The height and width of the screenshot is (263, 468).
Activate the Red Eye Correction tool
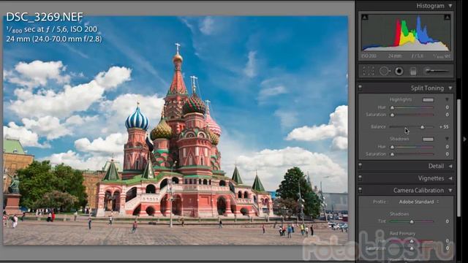point(399,72)
